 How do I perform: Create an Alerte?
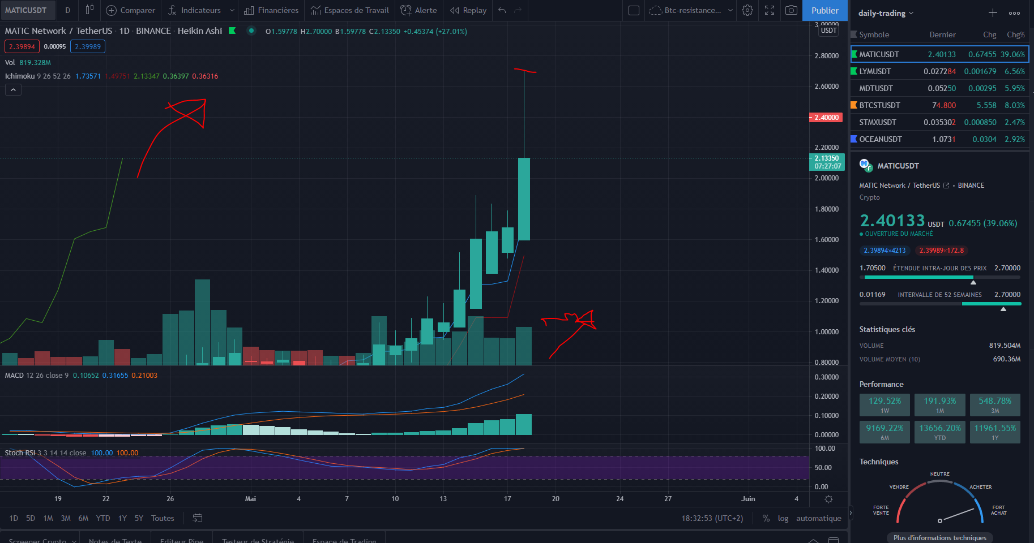(419, 10)
